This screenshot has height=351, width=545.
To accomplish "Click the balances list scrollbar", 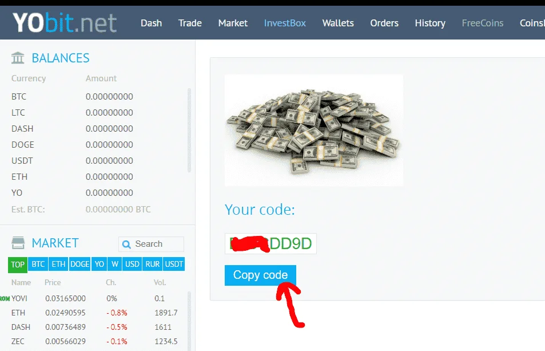I will pyautogui.click(x=189, y=130).
